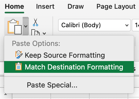Select row header 1 in the sheet
This screenshot has width=139, height=99.
click(x=5, y=94)
